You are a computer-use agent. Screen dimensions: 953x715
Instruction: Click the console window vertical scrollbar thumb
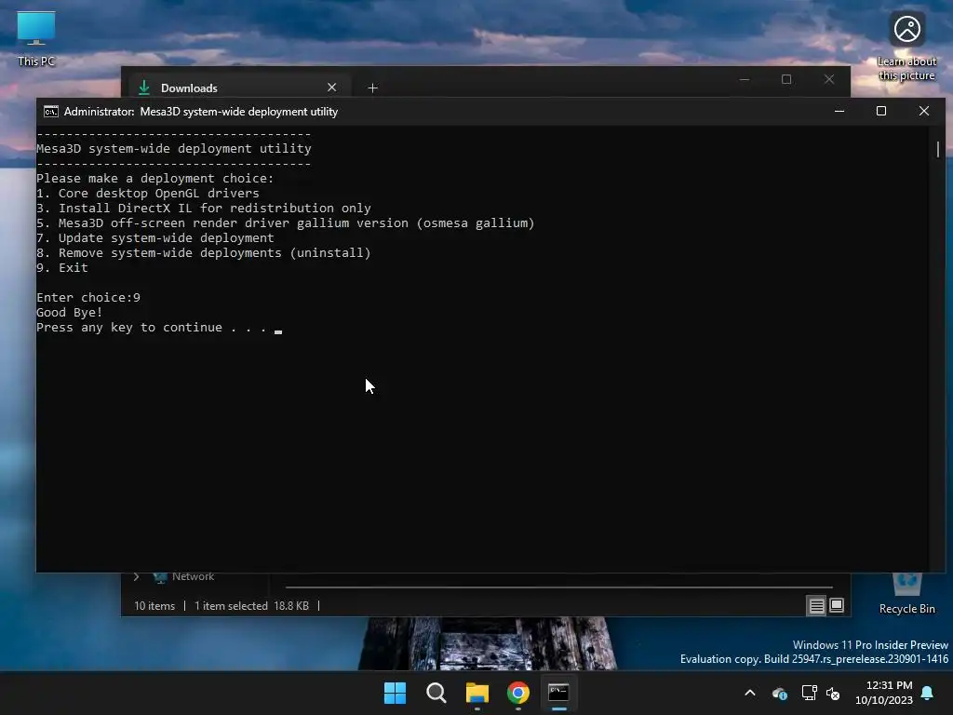tap(938, 148)
